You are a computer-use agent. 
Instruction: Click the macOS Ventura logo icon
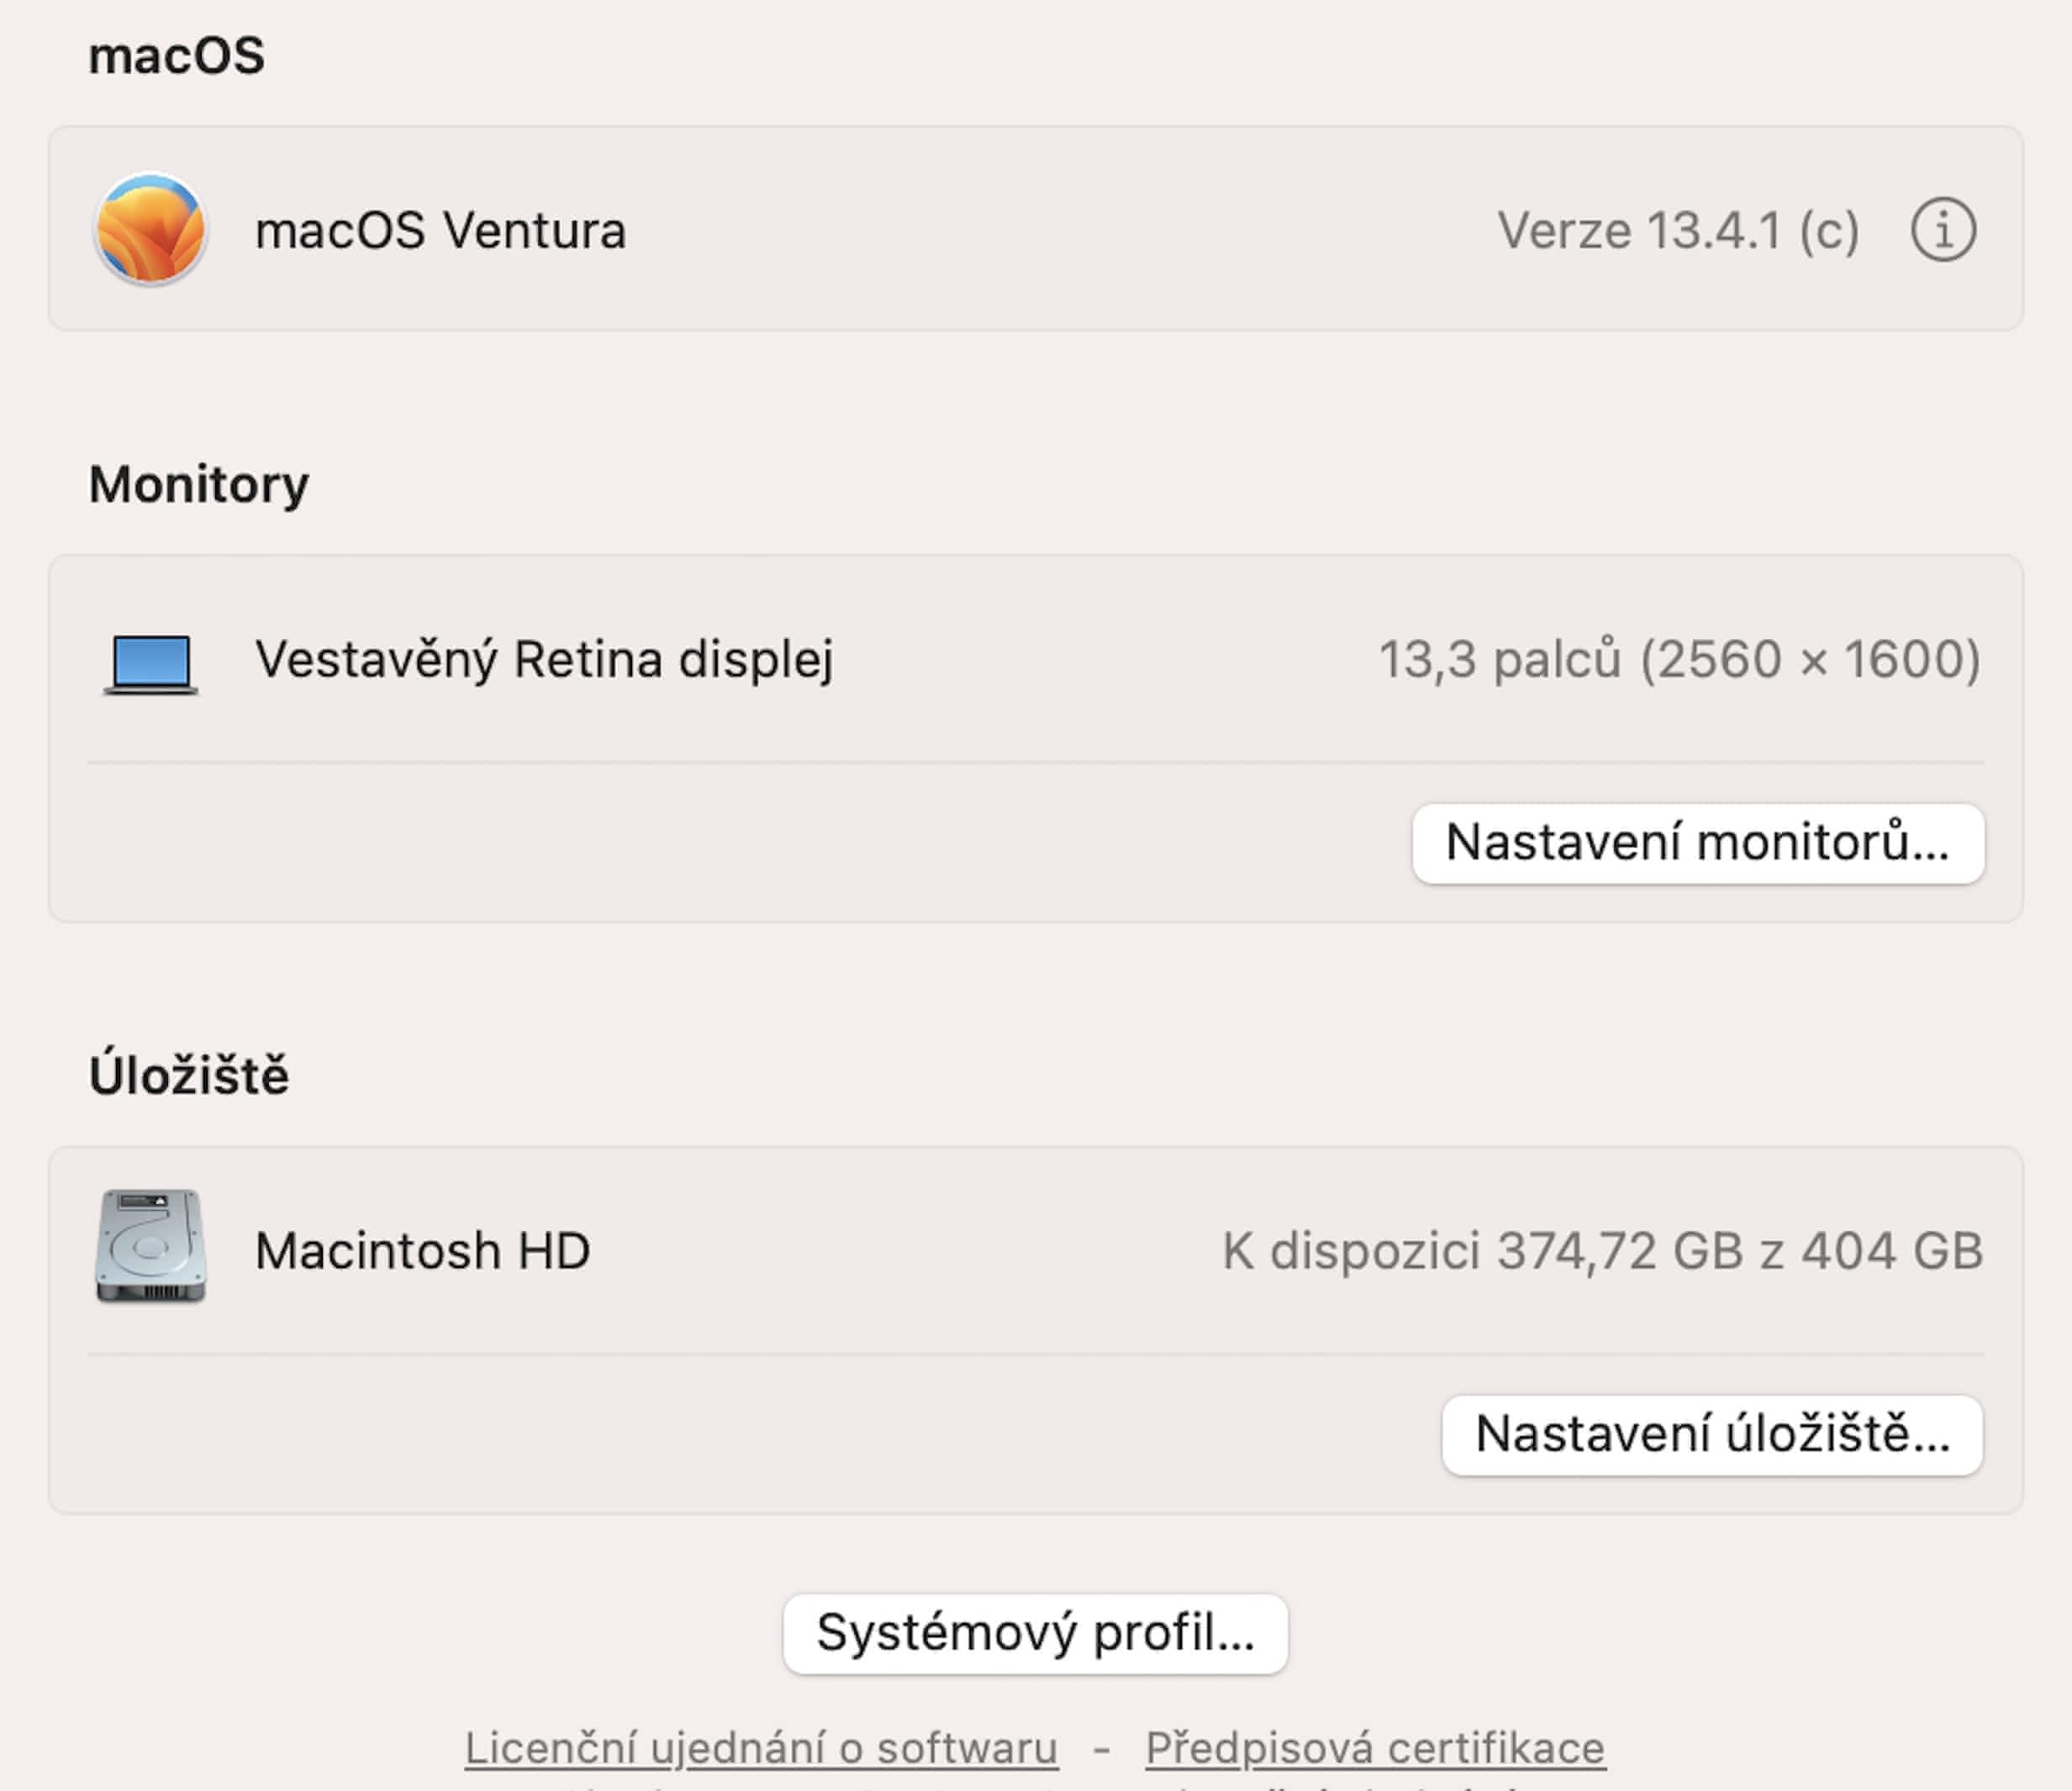[150, 229]
